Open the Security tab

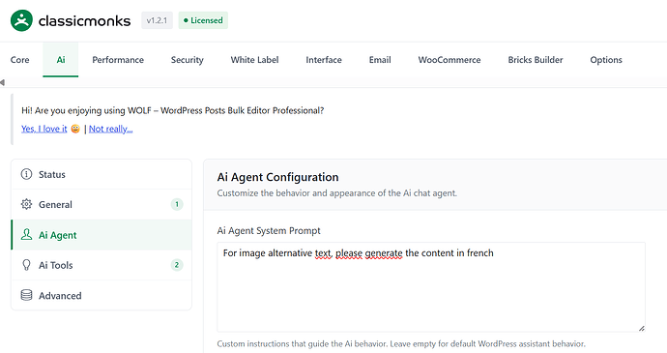point(188,60)
